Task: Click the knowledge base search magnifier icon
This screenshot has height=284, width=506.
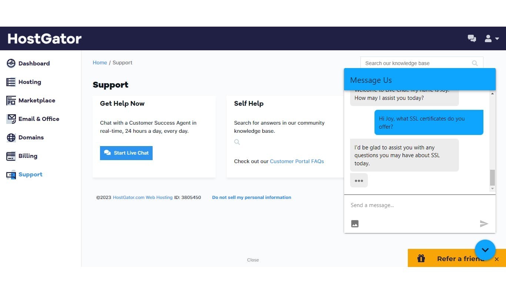Action: click(x=475, y=63)
